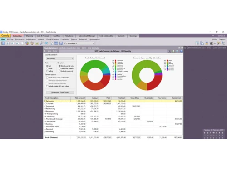Collapse the ribbon with the up chevron
Viewport: 227px width, 170px height.
point(213,36)
